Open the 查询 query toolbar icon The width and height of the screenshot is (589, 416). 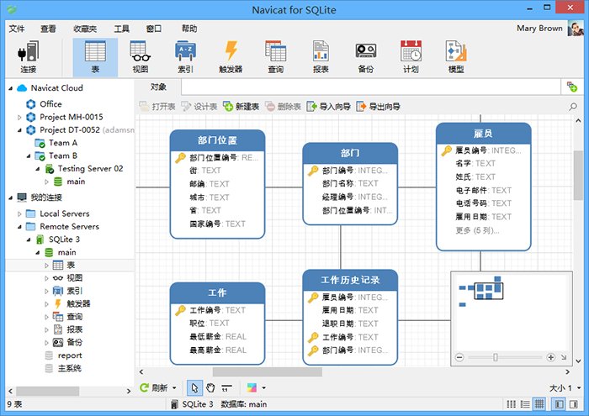tap(275, 57)
